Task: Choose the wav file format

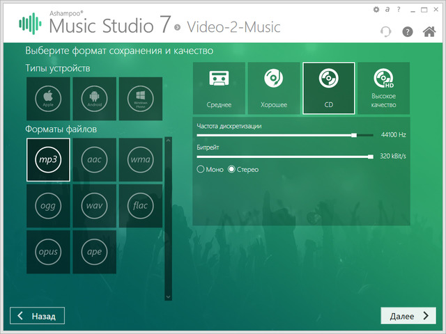Action: pos(94,205)
